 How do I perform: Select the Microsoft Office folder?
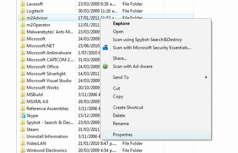point(42,67)
